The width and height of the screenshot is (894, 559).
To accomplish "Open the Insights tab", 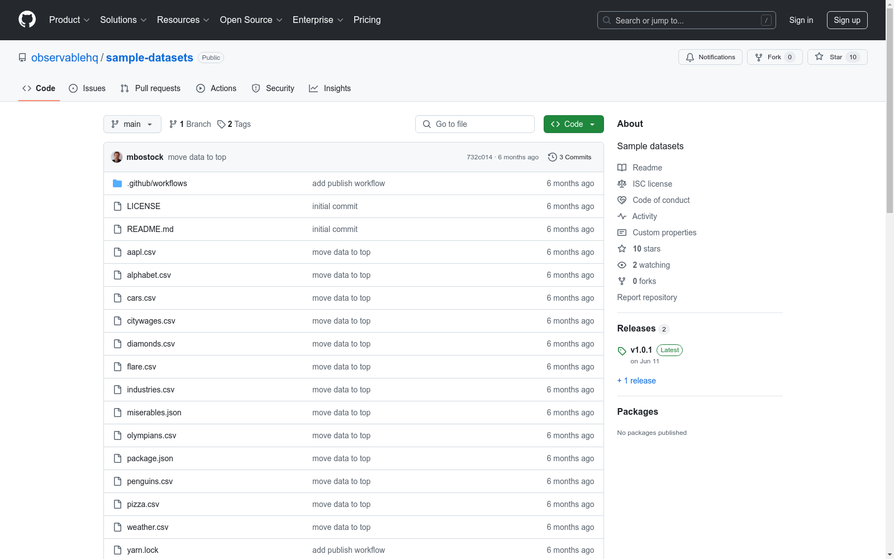I will tap(330, 88).
